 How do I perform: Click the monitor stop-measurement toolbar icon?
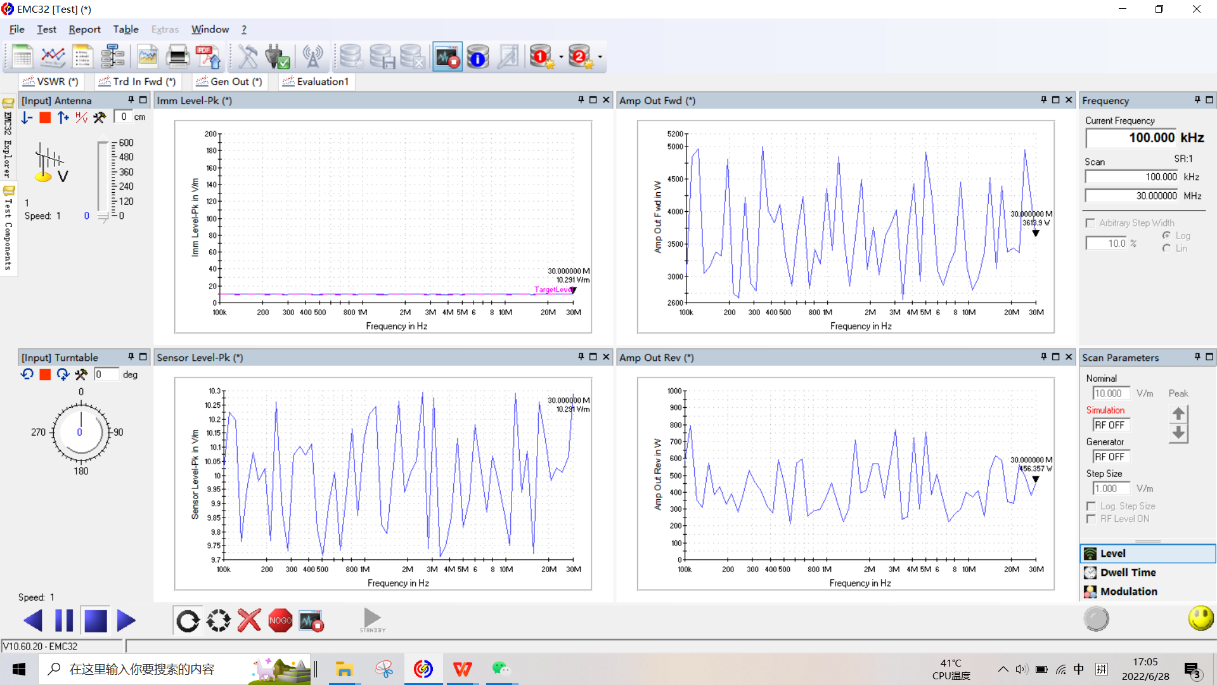coord(448,56)
